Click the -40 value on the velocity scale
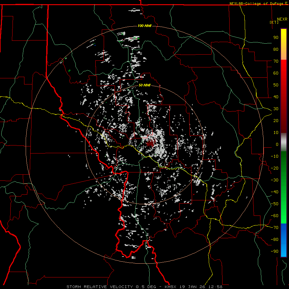289x289 pixels. pos(275,192)
